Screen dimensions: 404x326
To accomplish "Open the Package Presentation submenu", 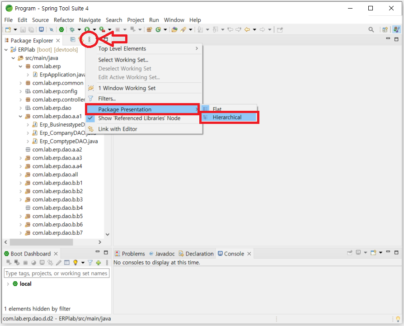I will click(x=142, y=109).
